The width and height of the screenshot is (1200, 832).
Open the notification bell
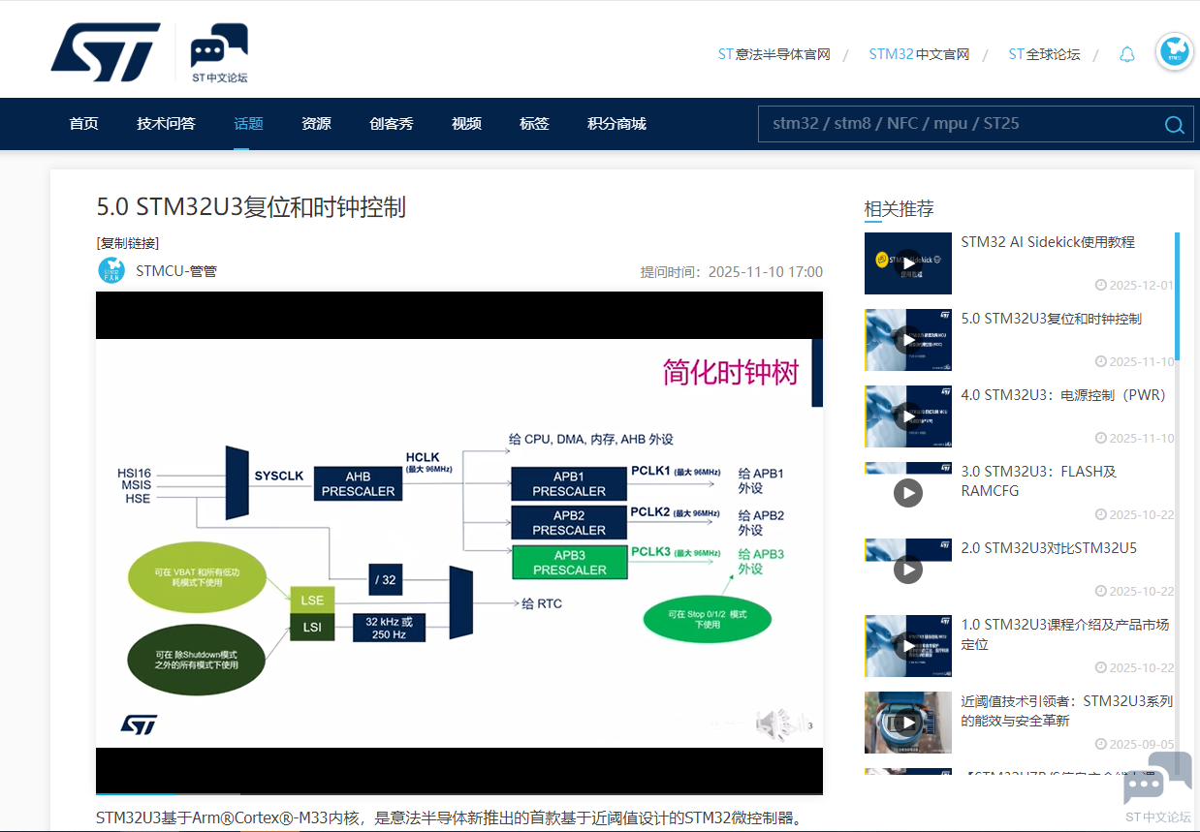pyautogui.click(x=1126, y=54)
